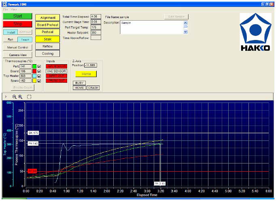Click the Board Preheat stage button
Image resolution: width=276 pixels, height=201 pixels.
tap(47, 25)
